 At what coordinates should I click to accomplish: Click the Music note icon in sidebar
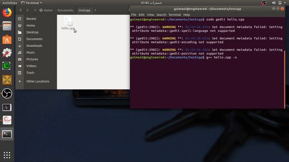19,53
